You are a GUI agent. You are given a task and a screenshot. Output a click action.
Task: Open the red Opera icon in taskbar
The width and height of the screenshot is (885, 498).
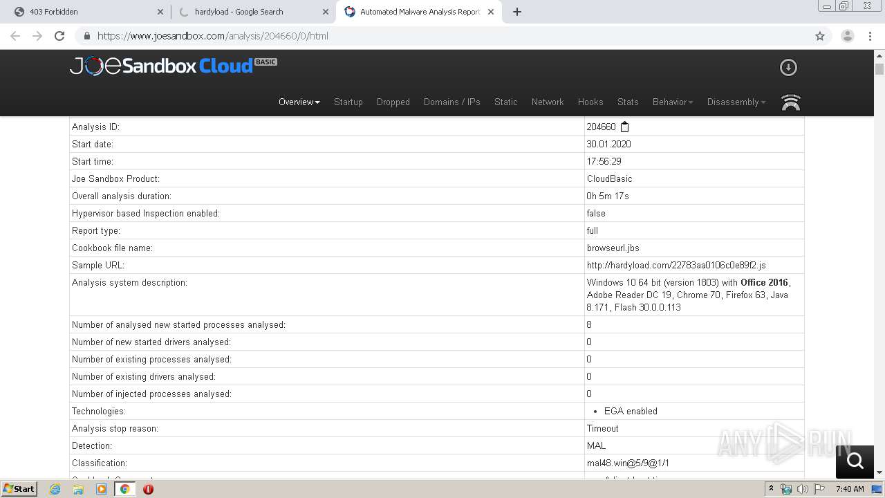click(x=148, y=489)
